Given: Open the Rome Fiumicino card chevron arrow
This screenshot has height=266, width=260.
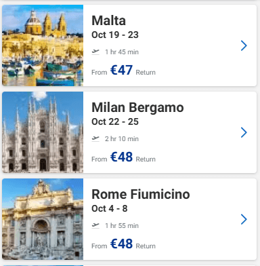Looking at the screenshot, I should (244, 219).
